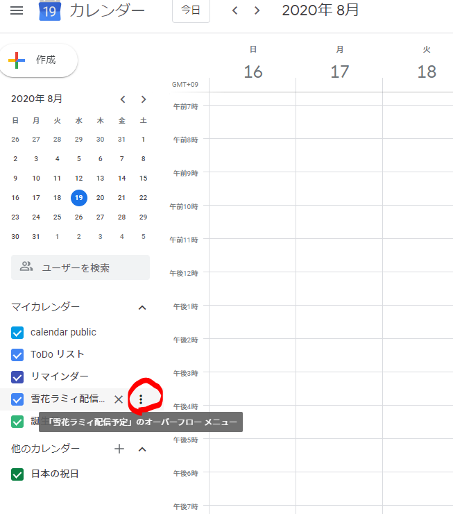Open overflow menu for 雪花ラミィ配信 calendar

click(x=141, y=399)
